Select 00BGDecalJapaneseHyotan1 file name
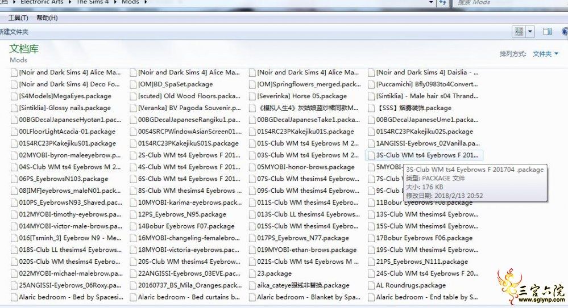Image resolution: width=568 pixels, height=308 pixels. pos(70,120)
